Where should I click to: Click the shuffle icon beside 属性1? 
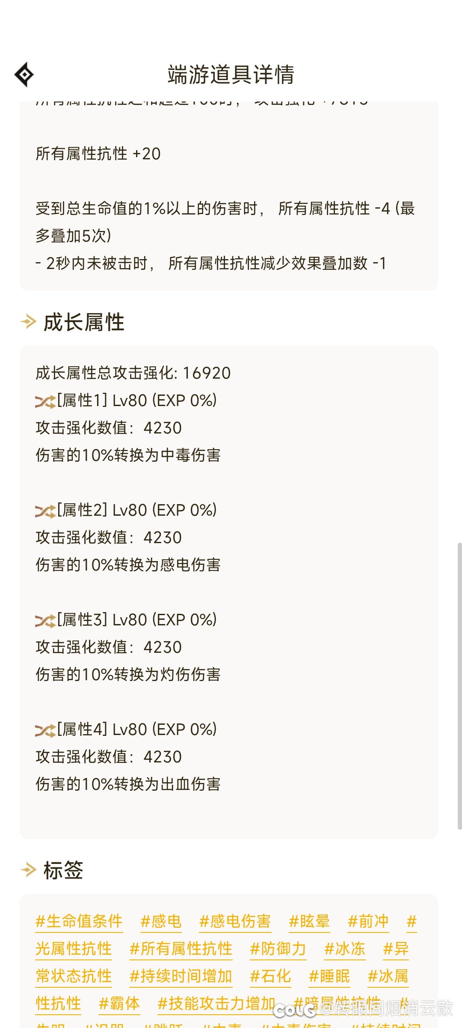click(x=45, y=401)
